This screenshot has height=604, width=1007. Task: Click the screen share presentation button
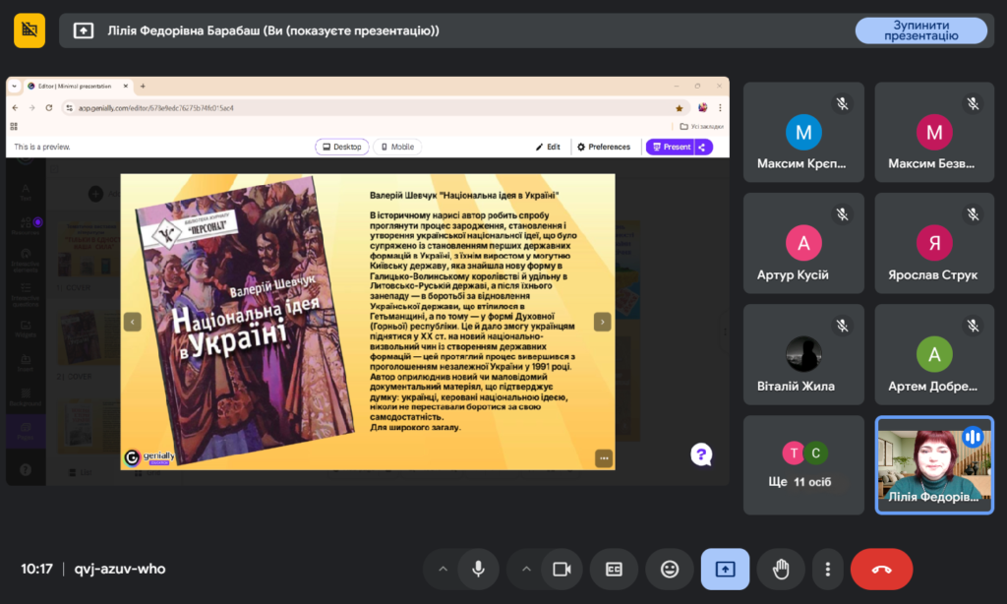point(725,569)
